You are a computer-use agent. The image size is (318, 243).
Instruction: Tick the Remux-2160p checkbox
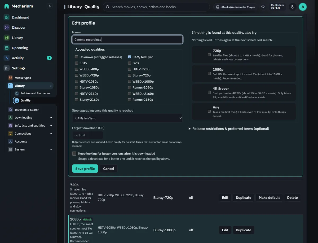pyautogui.click(x=130, y=100)
